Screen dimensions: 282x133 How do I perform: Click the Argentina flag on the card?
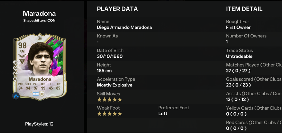(x=36, y=93)
